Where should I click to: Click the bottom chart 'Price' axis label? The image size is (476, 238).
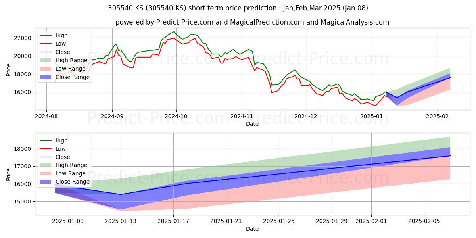point(9,174)
